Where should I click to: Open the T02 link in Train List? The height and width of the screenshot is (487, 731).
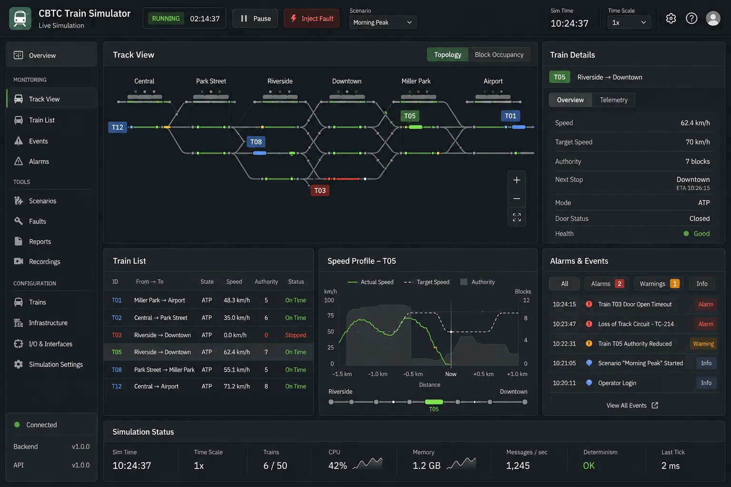point(117,318)
